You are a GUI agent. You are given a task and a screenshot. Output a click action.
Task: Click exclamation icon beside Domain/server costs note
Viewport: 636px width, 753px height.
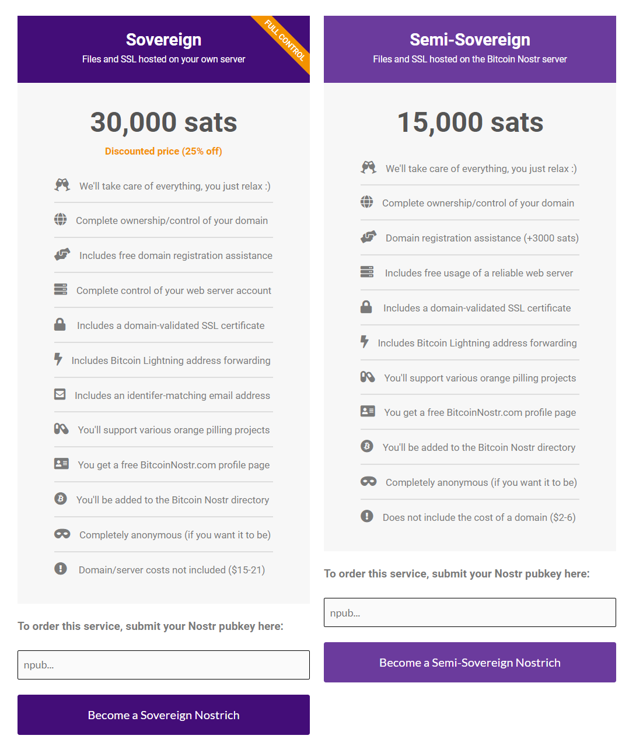point(60,568)
